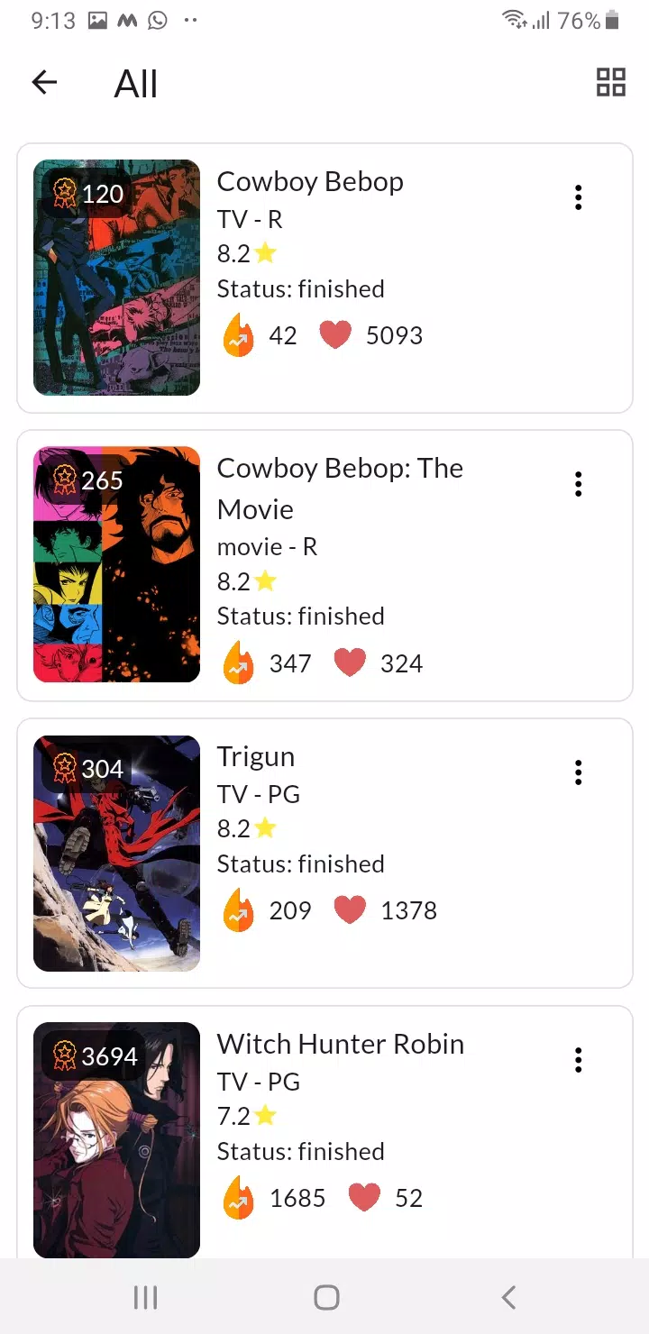Go back using the arrow beside All
The width and height of the screenshot is (649, 1334).
(44, 83)
